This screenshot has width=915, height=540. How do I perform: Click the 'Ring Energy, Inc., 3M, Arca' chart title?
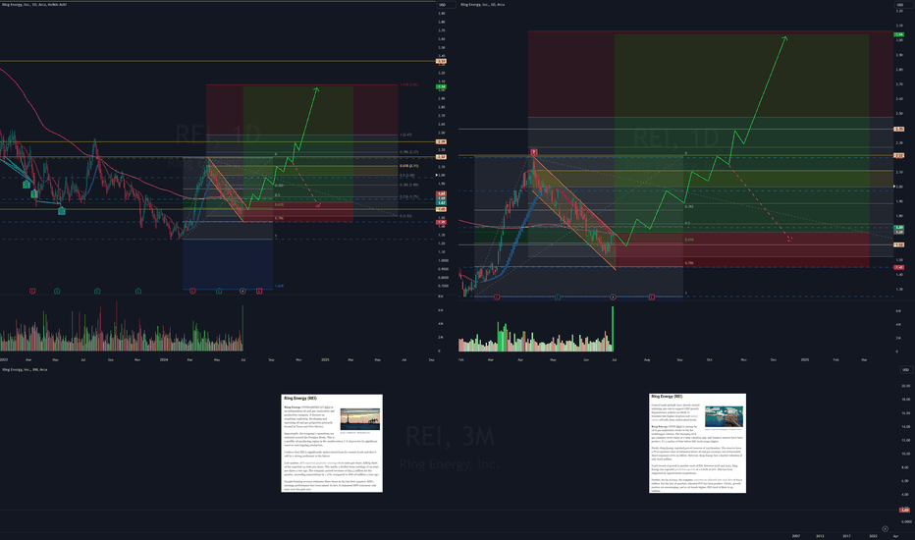(25, 369)
